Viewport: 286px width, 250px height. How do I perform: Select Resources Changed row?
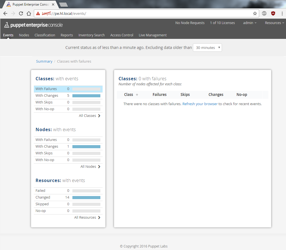[68, 197]
